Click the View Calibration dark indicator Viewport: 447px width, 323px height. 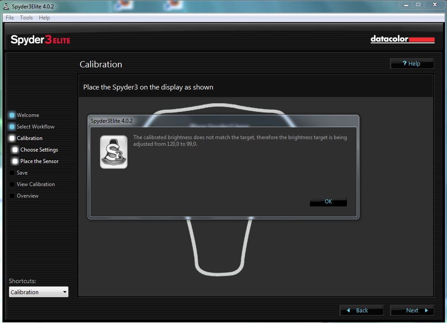[x=12, y=184]
